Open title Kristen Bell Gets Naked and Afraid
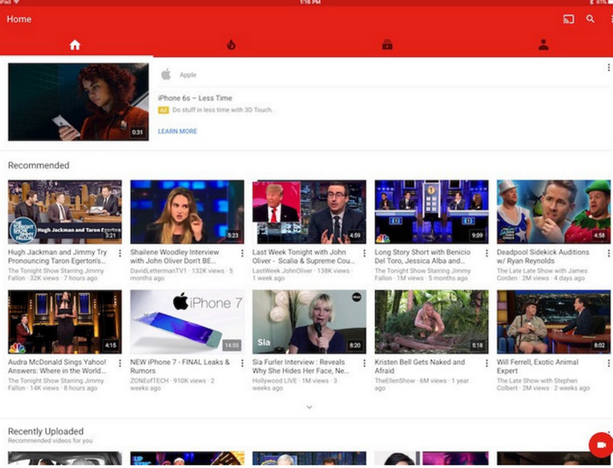Image resolution: width=613 pixels, height=468 pixels. pyautogui.click(x=419, y=367)
